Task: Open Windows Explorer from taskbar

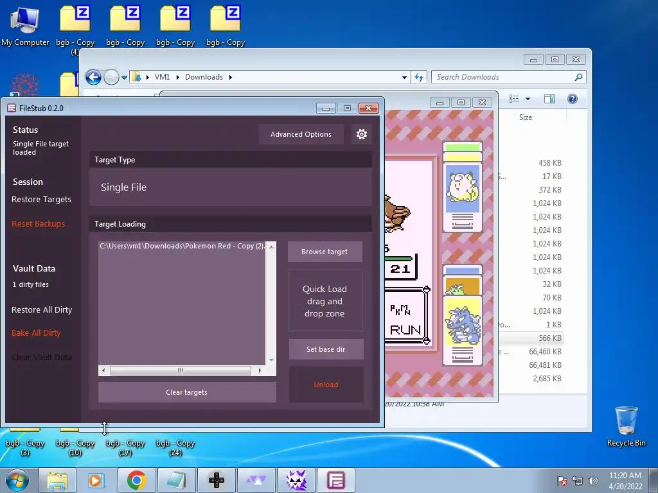Action: click(57, 480)
